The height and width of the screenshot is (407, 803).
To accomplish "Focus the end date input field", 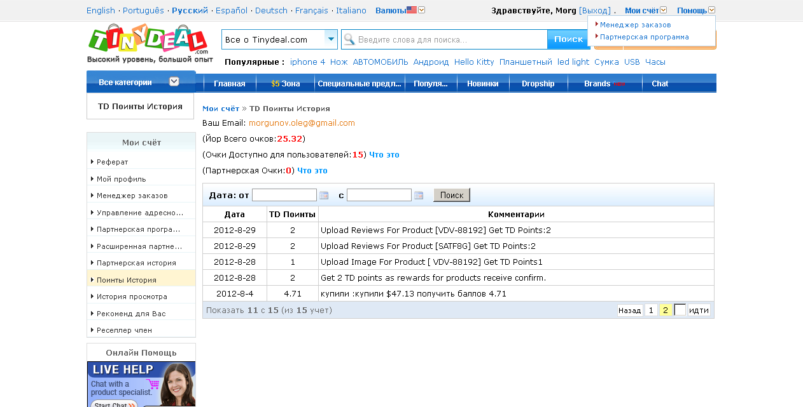I will [379, 195].
